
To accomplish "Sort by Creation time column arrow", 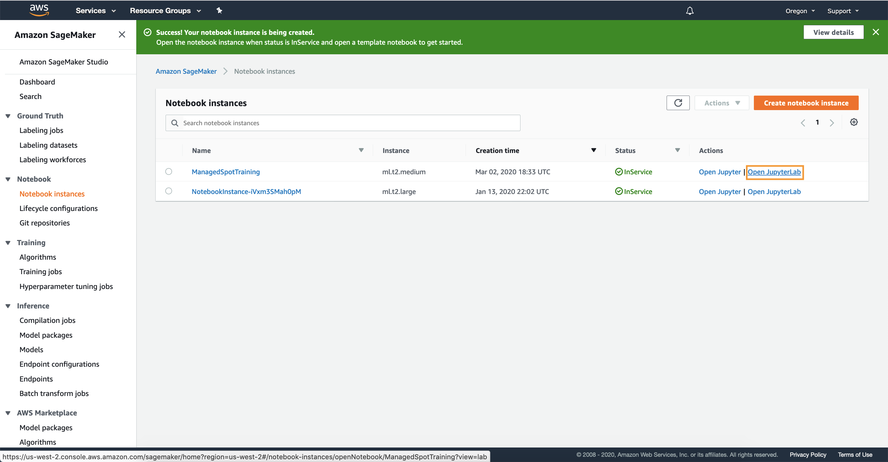I will tap(593, 150).
